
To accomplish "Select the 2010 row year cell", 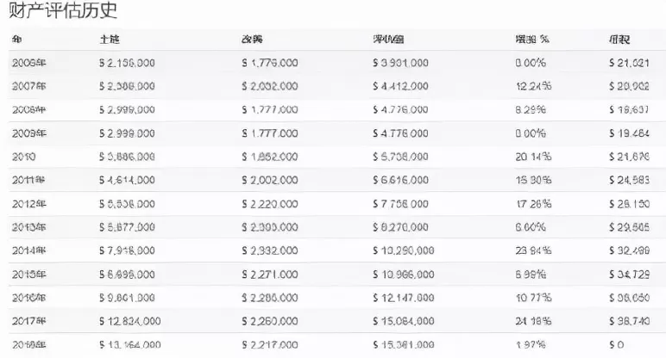I will coord(24,157).
